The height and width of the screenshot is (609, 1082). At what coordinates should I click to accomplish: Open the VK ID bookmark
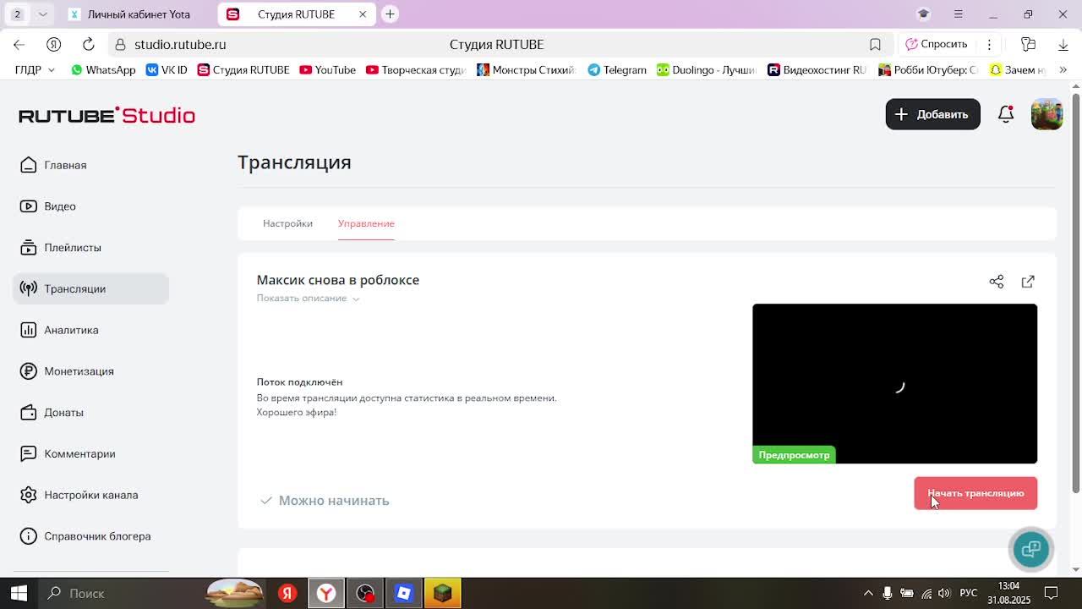pyautogui.click(x=167, y=69)
